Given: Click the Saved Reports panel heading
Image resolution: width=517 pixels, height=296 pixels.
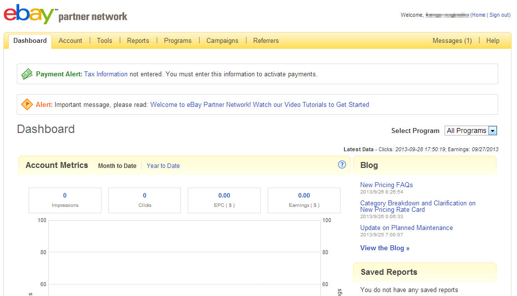Looking at the screenshot, I should click(389, 272).
